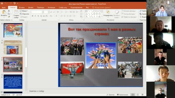Switch to the Переходы tab
Viewport: 175px width, 98px height.
40,8
